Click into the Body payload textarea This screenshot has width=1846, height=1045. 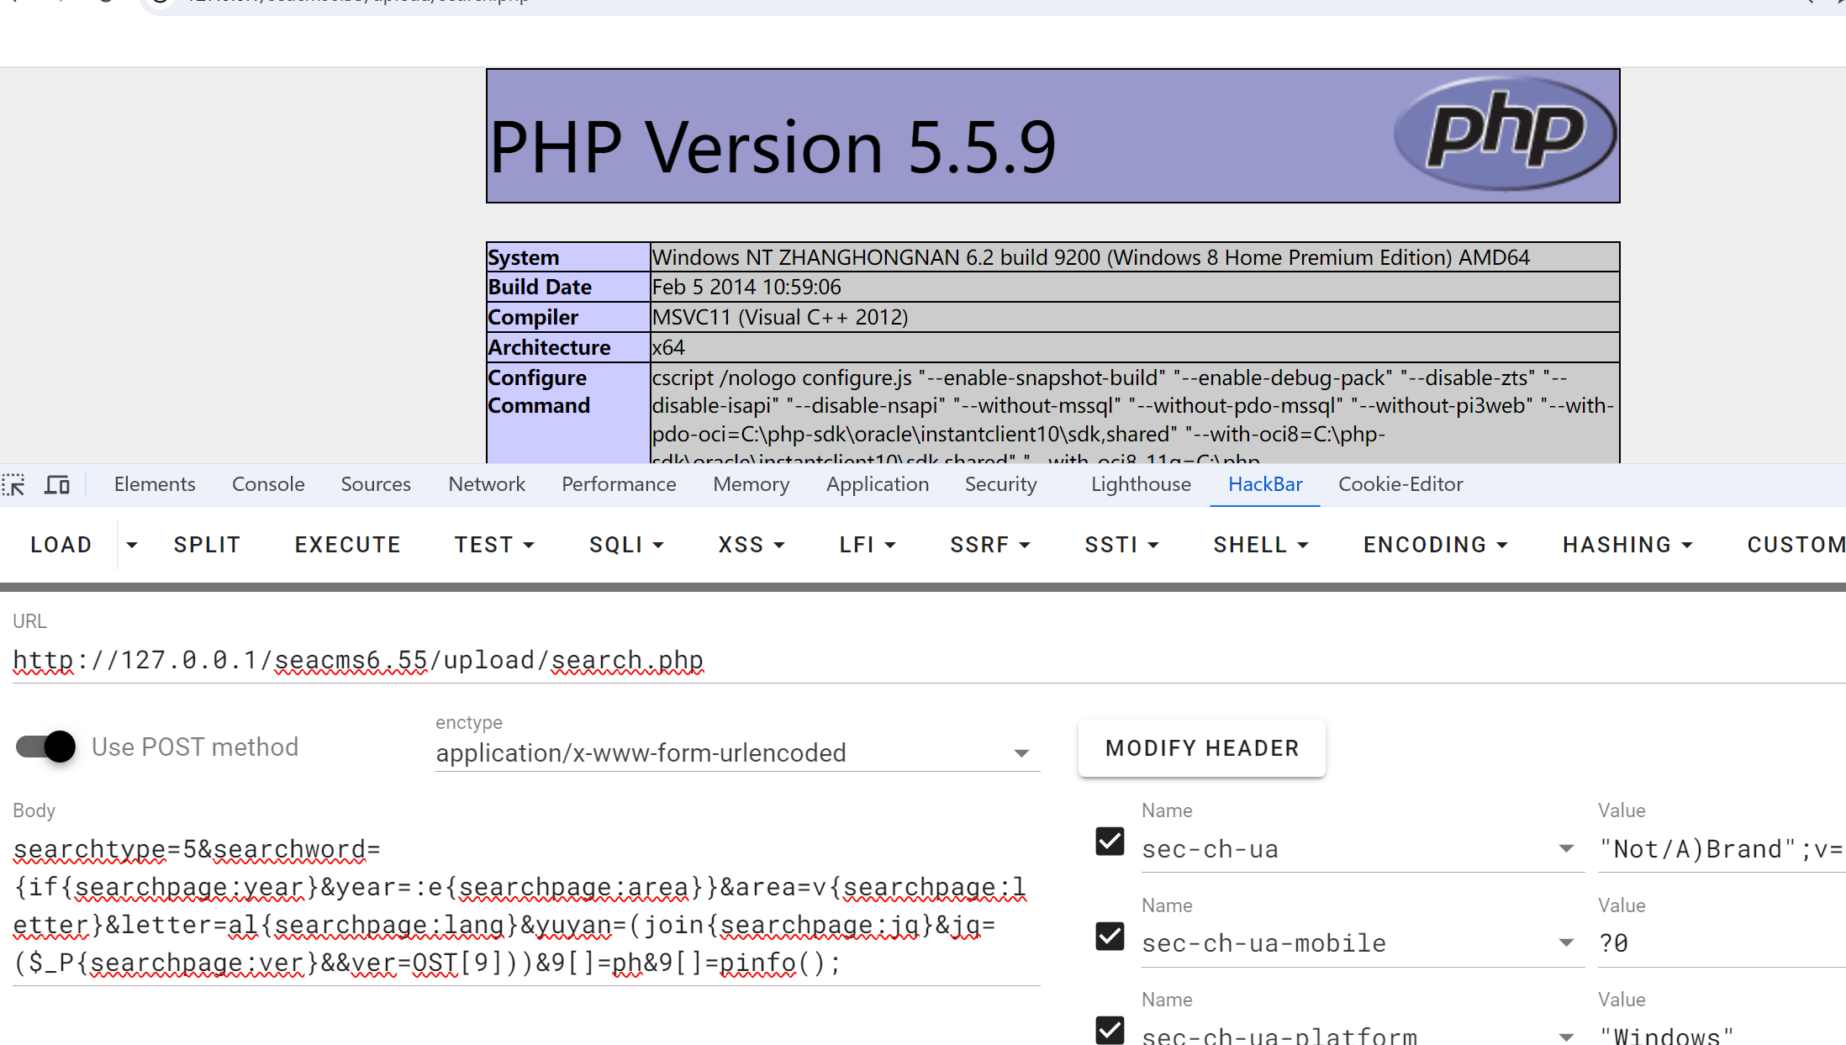527,906
